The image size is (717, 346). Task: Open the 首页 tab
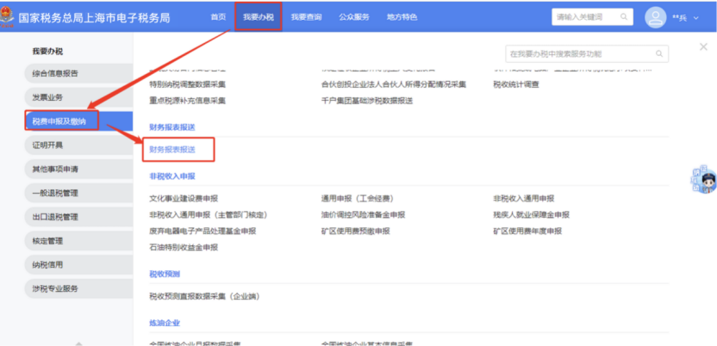(218, 16)
